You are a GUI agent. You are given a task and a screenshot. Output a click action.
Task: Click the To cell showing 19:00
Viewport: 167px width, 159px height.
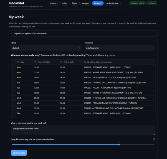click(x=71, y=108)
